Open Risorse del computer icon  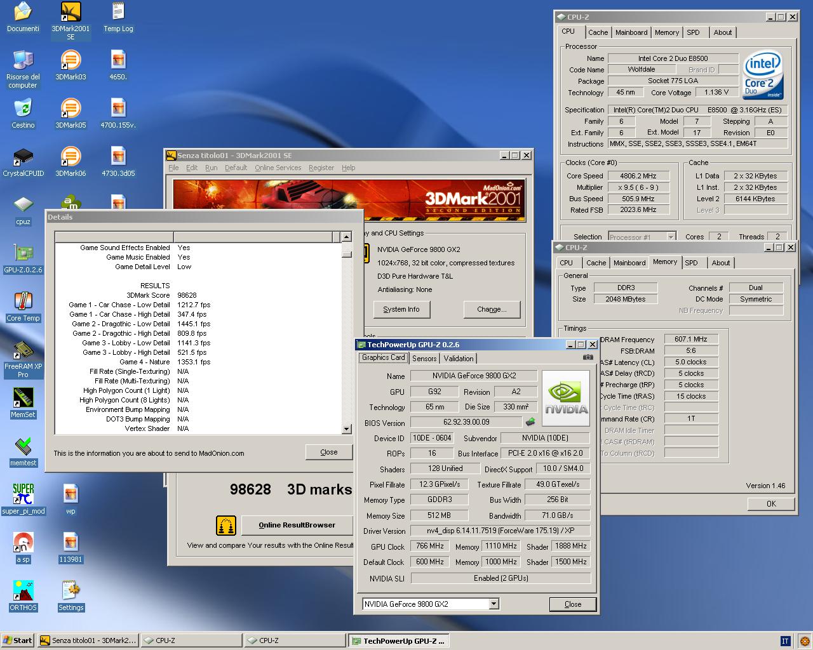pyautogui.click(x=23, y=69)
